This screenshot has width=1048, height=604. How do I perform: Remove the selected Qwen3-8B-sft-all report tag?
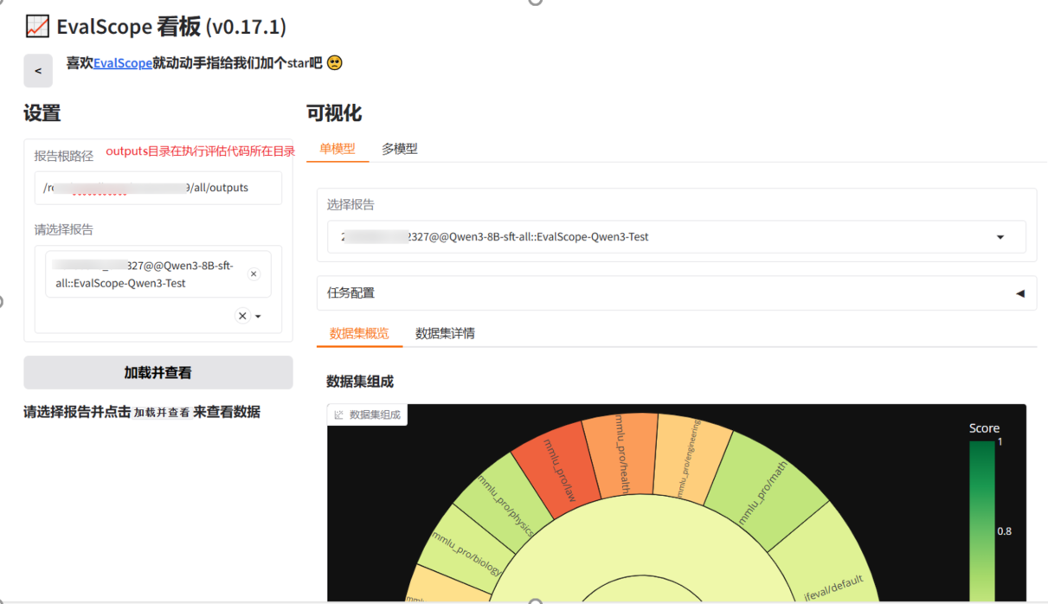click(x=254, y=274)
